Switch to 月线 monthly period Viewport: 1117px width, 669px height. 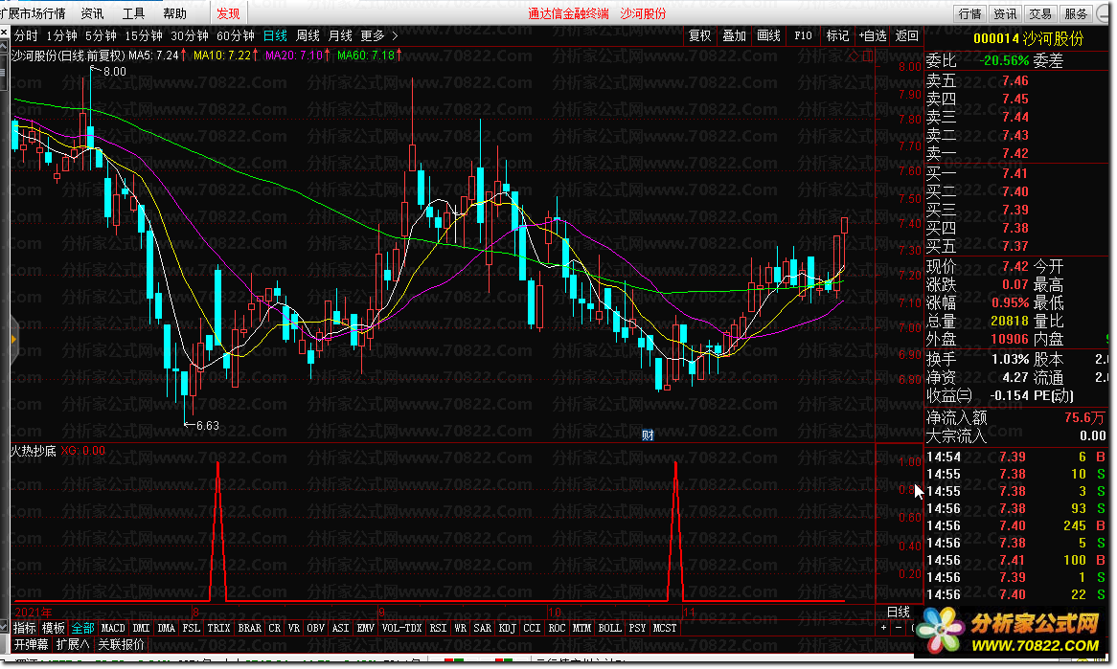pyautogui.click(x=340, y=35)
